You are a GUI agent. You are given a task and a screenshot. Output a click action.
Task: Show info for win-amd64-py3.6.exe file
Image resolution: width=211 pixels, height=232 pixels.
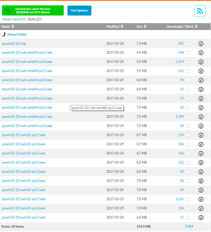click(x=201, y=62)
